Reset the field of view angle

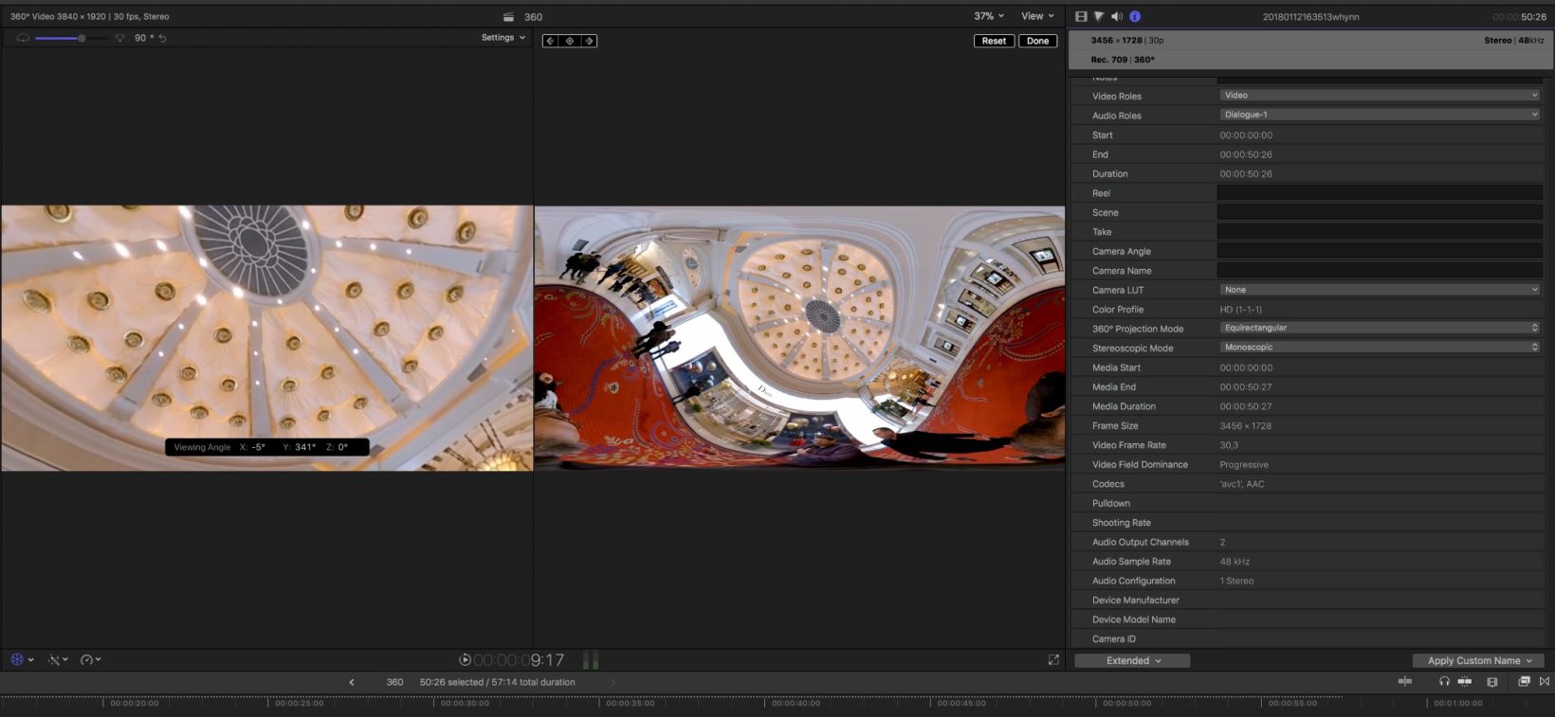click(162, 38)
